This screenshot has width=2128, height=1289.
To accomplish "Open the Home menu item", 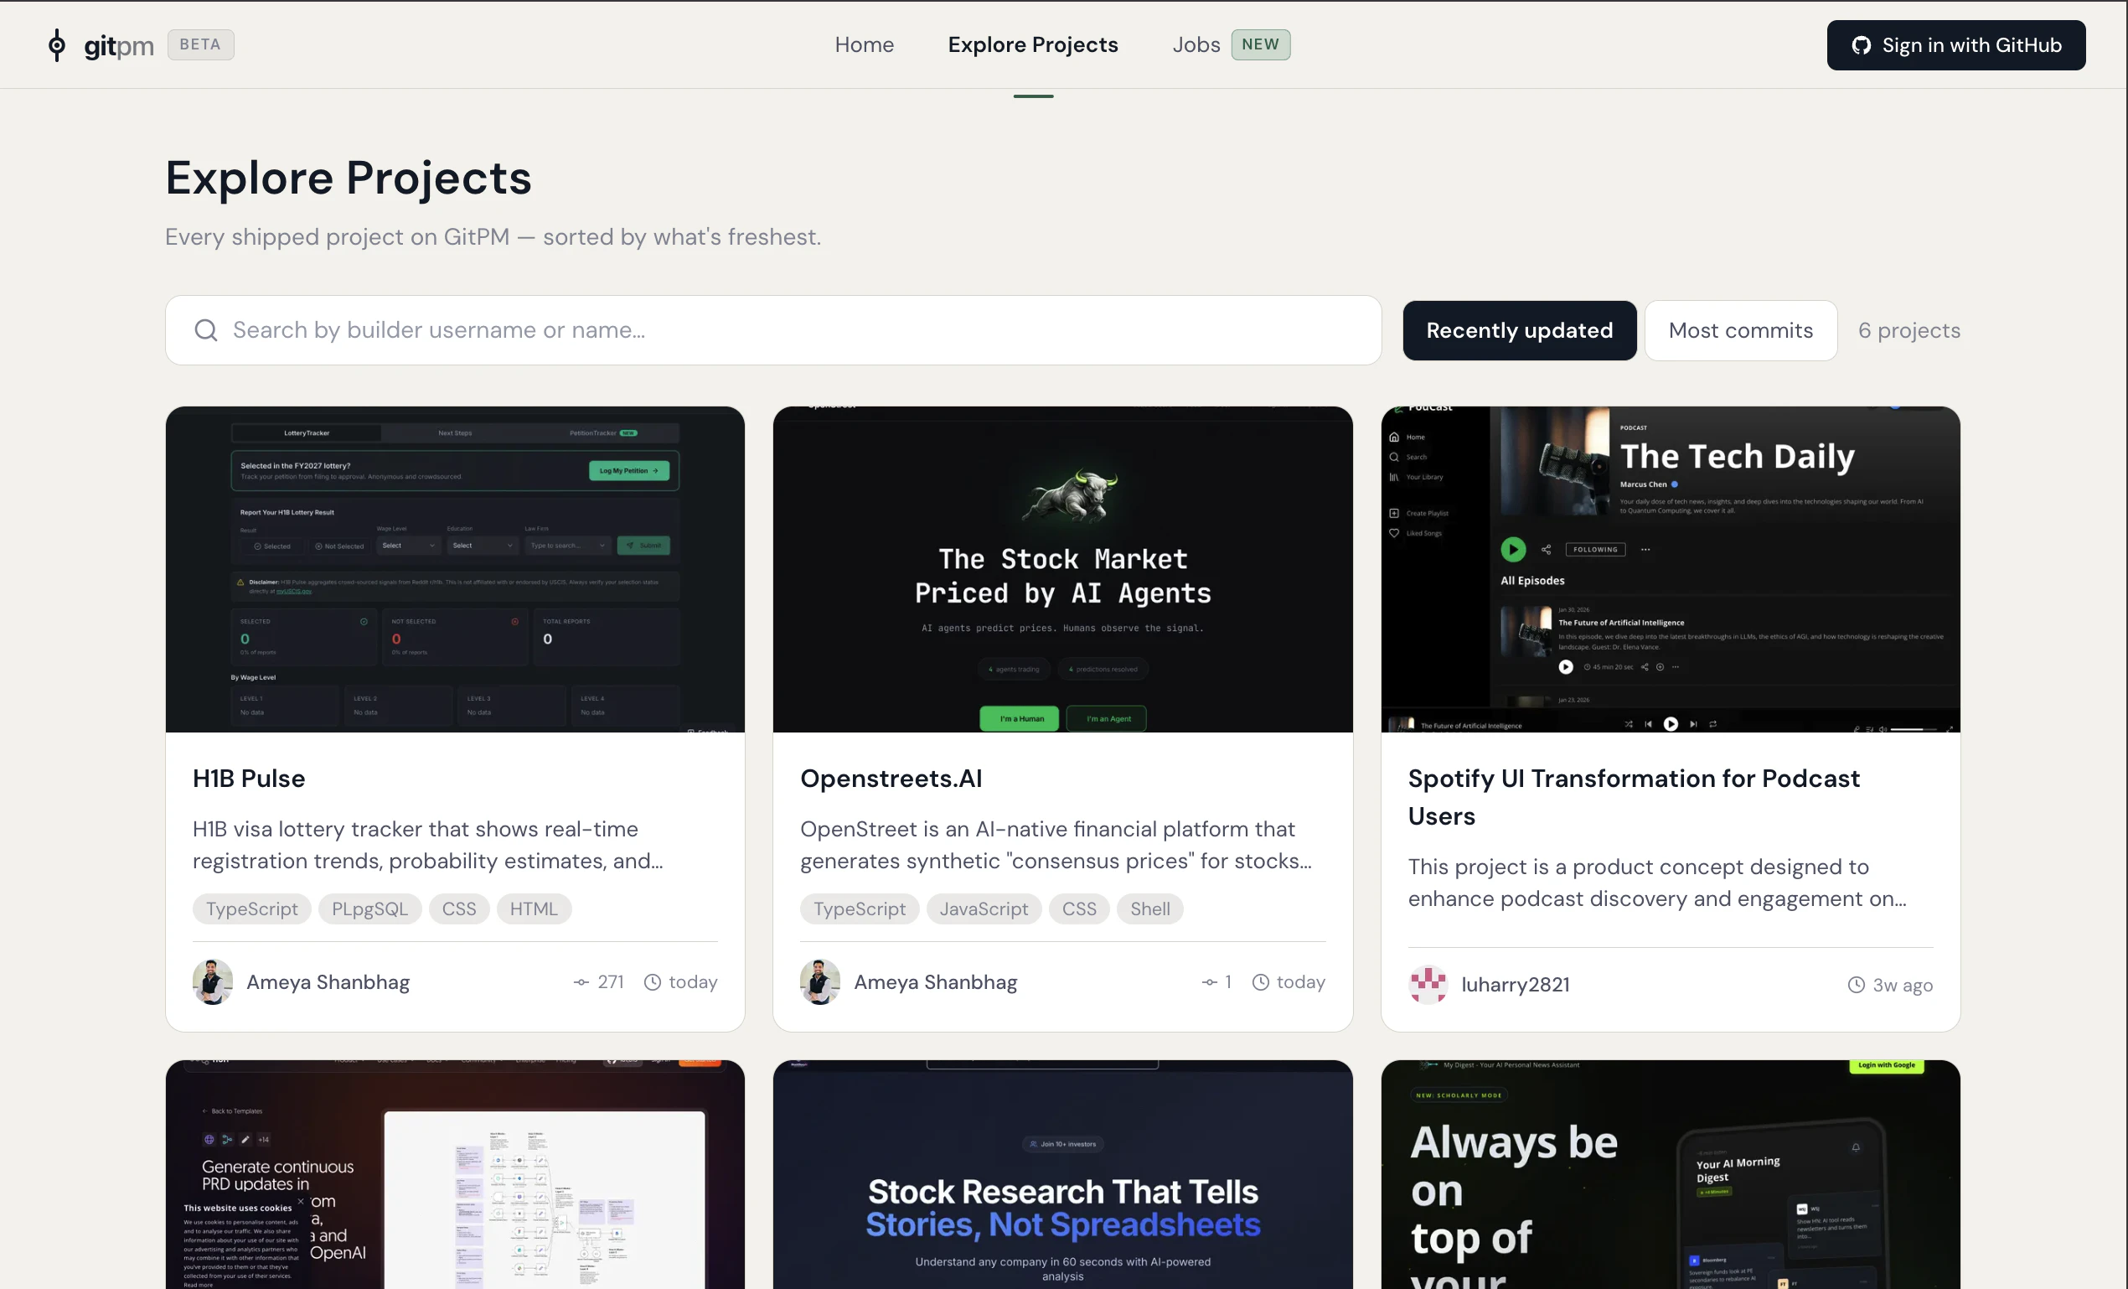I will pos(865,44).
